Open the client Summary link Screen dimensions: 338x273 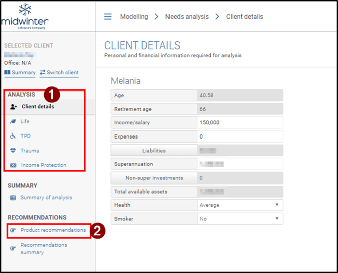20,72
